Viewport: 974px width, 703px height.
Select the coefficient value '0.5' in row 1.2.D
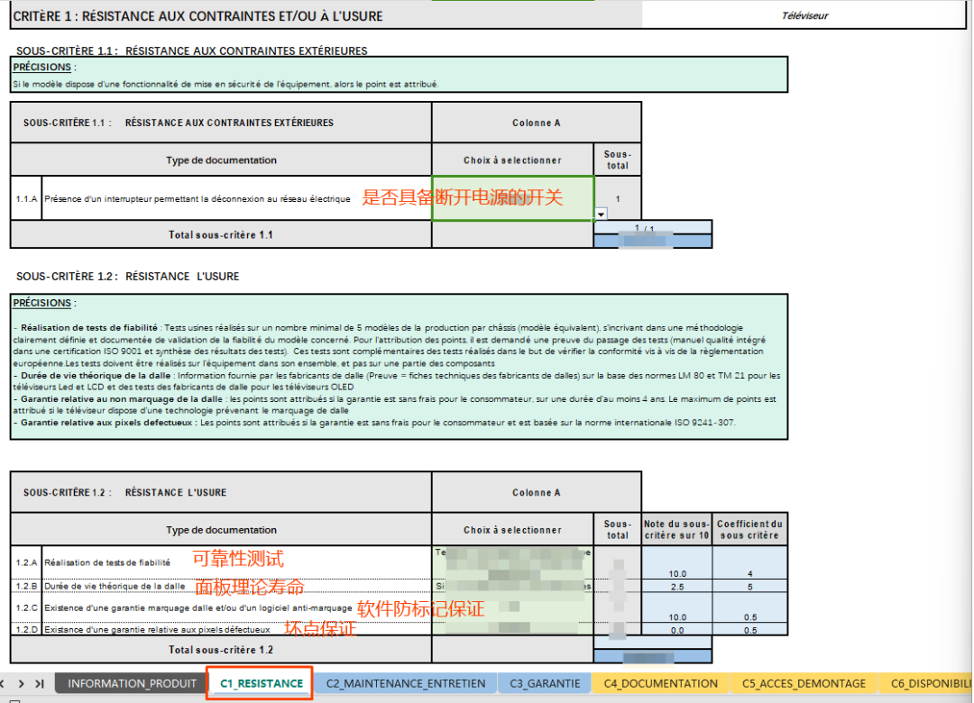click(749, 630)
